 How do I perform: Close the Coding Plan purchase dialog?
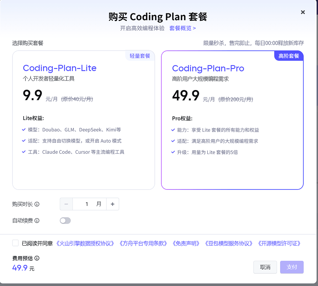coord(302,12)
